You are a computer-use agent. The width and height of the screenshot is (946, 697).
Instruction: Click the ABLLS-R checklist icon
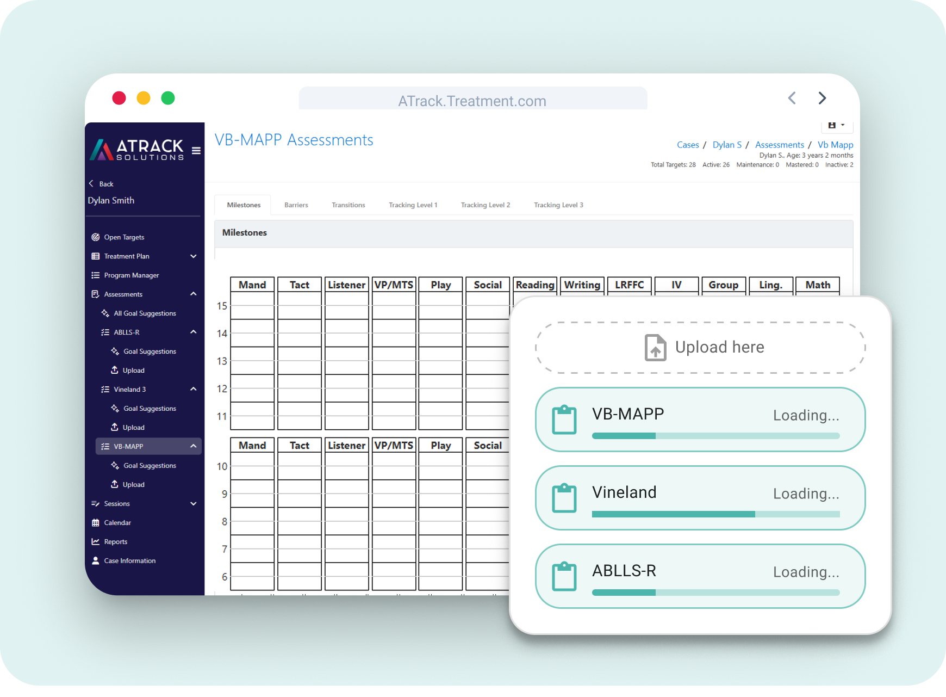click(105, 332)
